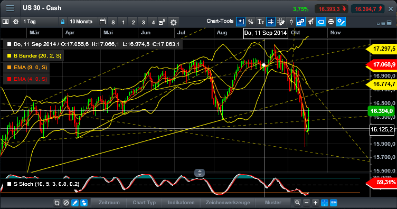Open the Chart Typ tab
The height and width of the screenshot is (209, 397).
point(144,203)
